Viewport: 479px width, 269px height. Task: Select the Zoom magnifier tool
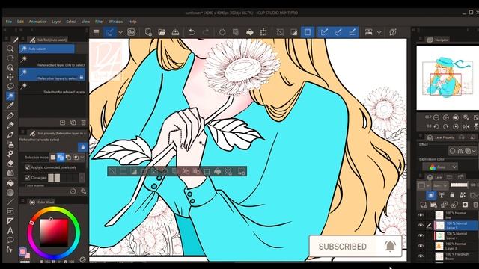click(x=10, y=49)
